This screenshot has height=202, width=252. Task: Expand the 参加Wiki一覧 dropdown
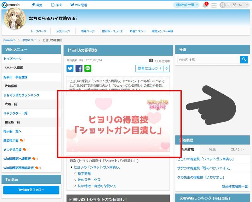187,5
